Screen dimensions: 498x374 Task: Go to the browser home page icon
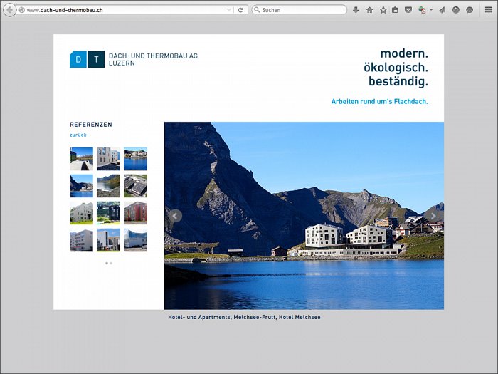pyautogui.click(x=369, y=10)
